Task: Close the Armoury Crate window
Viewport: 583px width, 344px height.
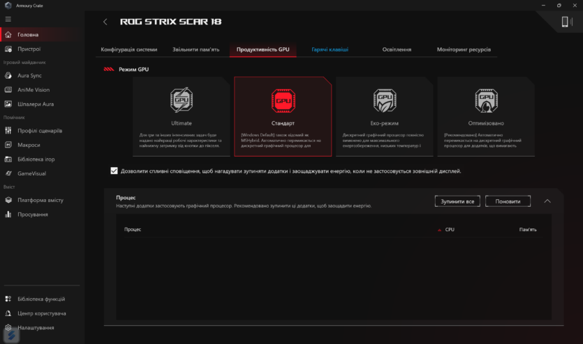Action: pos(575,6)
